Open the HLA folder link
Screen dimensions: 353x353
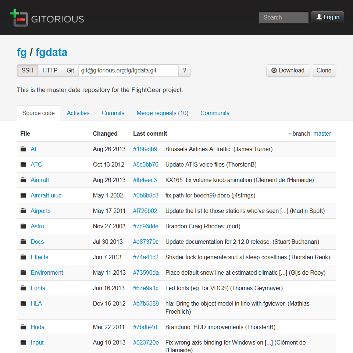click(36, 303)
